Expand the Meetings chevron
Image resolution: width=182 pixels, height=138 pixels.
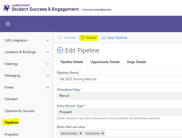[x=48, y=64]
